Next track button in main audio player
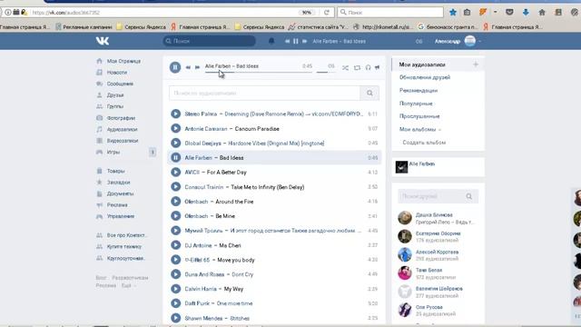 point(197,67)
